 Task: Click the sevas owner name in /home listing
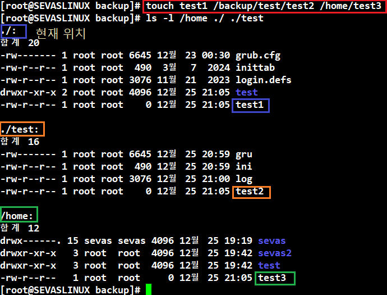pos(98,241)
